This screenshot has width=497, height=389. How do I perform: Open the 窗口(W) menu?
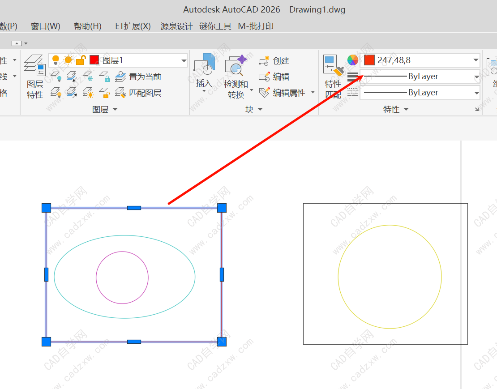[45, 26]
